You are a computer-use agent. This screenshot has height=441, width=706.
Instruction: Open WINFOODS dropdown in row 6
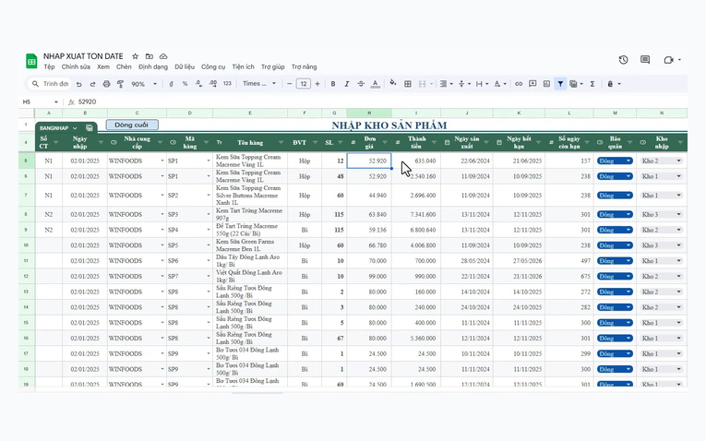point(162,176)
